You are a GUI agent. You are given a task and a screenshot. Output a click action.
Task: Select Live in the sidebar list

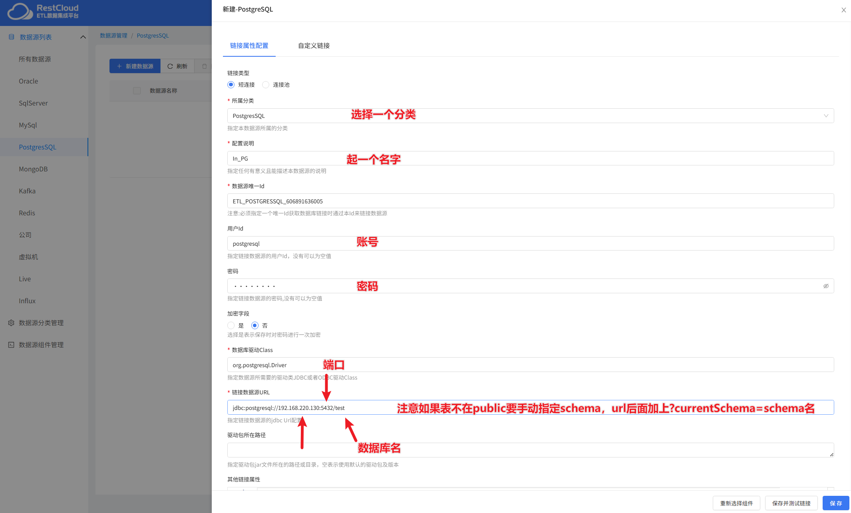(x=25, y=279)
